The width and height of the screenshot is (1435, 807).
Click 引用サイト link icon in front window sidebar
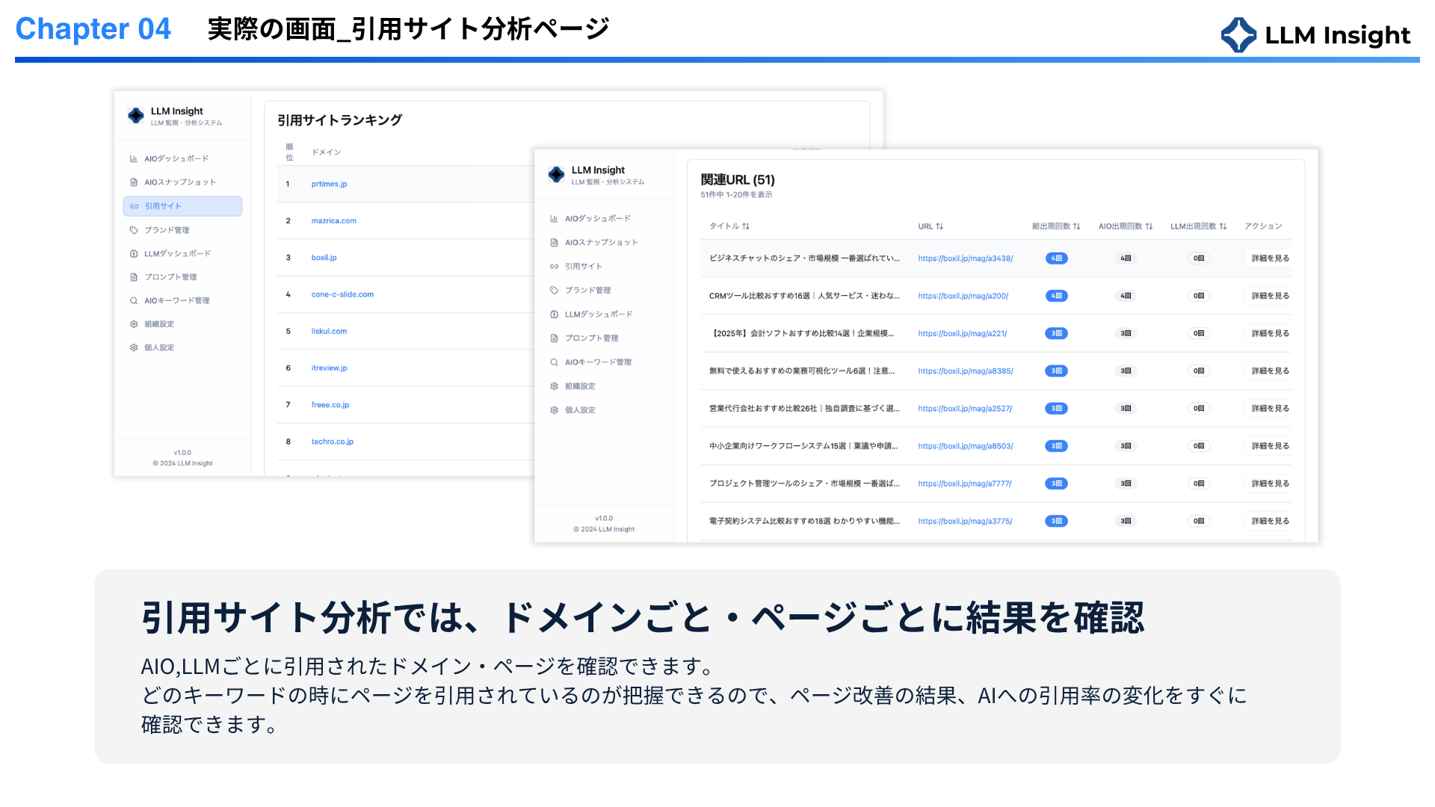(554, 267)
